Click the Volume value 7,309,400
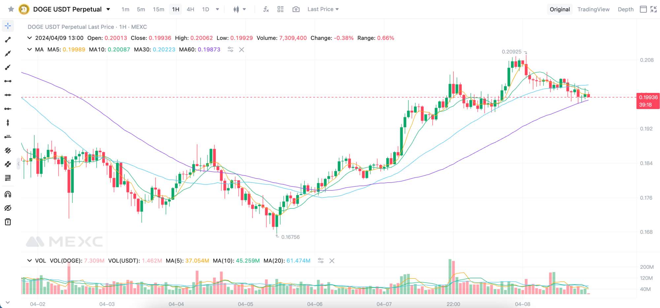Viewport: 660px width, 308px height. click(293, 38)
